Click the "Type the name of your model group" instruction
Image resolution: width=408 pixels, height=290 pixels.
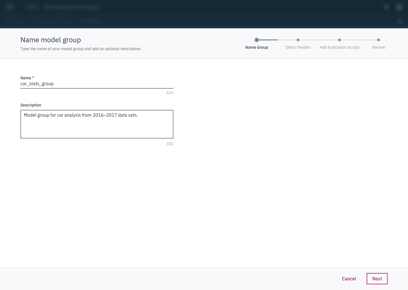(81, 49)
